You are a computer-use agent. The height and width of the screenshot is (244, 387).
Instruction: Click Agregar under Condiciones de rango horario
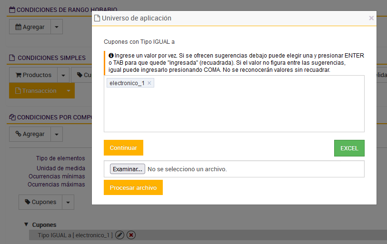30,27
